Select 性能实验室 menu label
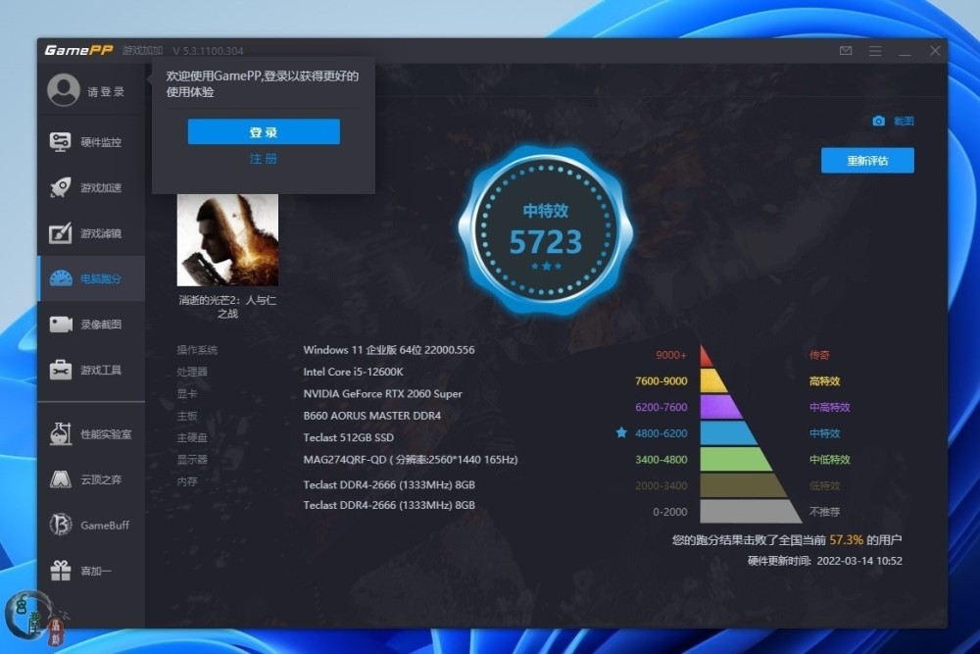Image resolution: width=980 pixels, height=654 pixels. [106, 434]
